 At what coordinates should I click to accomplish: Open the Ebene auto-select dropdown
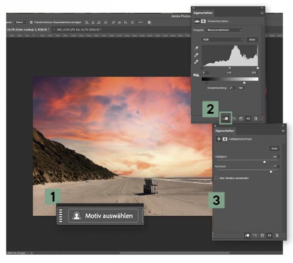(x=21, y=22)
